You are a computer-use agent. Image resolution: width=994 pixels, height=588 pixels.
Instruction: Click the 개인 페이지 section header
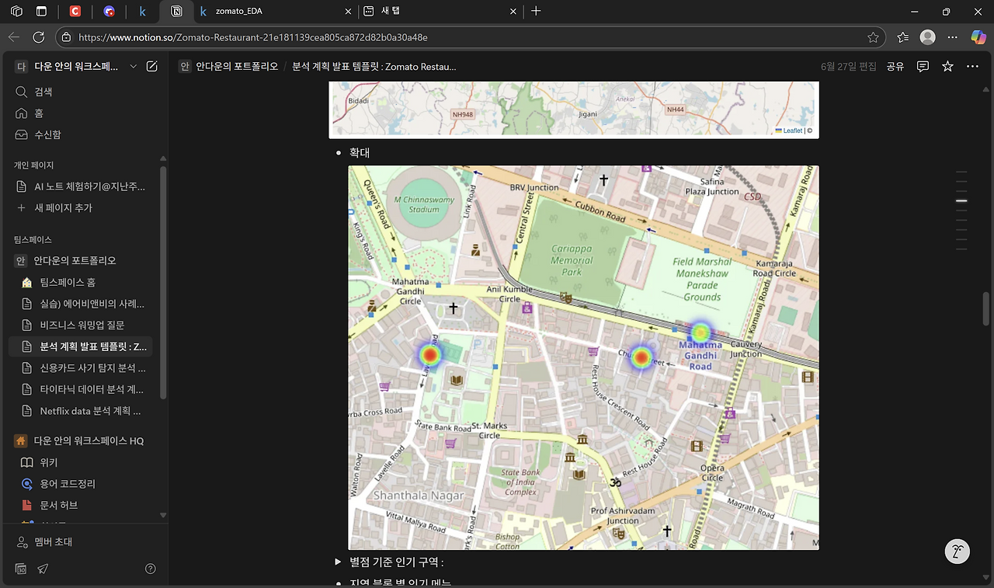pyautogui.click(x=33, y=165)
